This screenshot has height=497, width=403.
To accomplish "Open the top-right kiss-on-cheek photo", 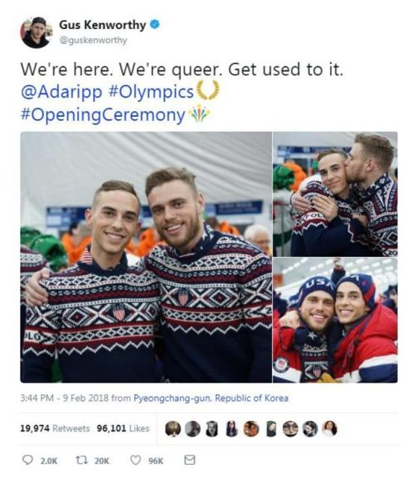I will click(335, 194).
